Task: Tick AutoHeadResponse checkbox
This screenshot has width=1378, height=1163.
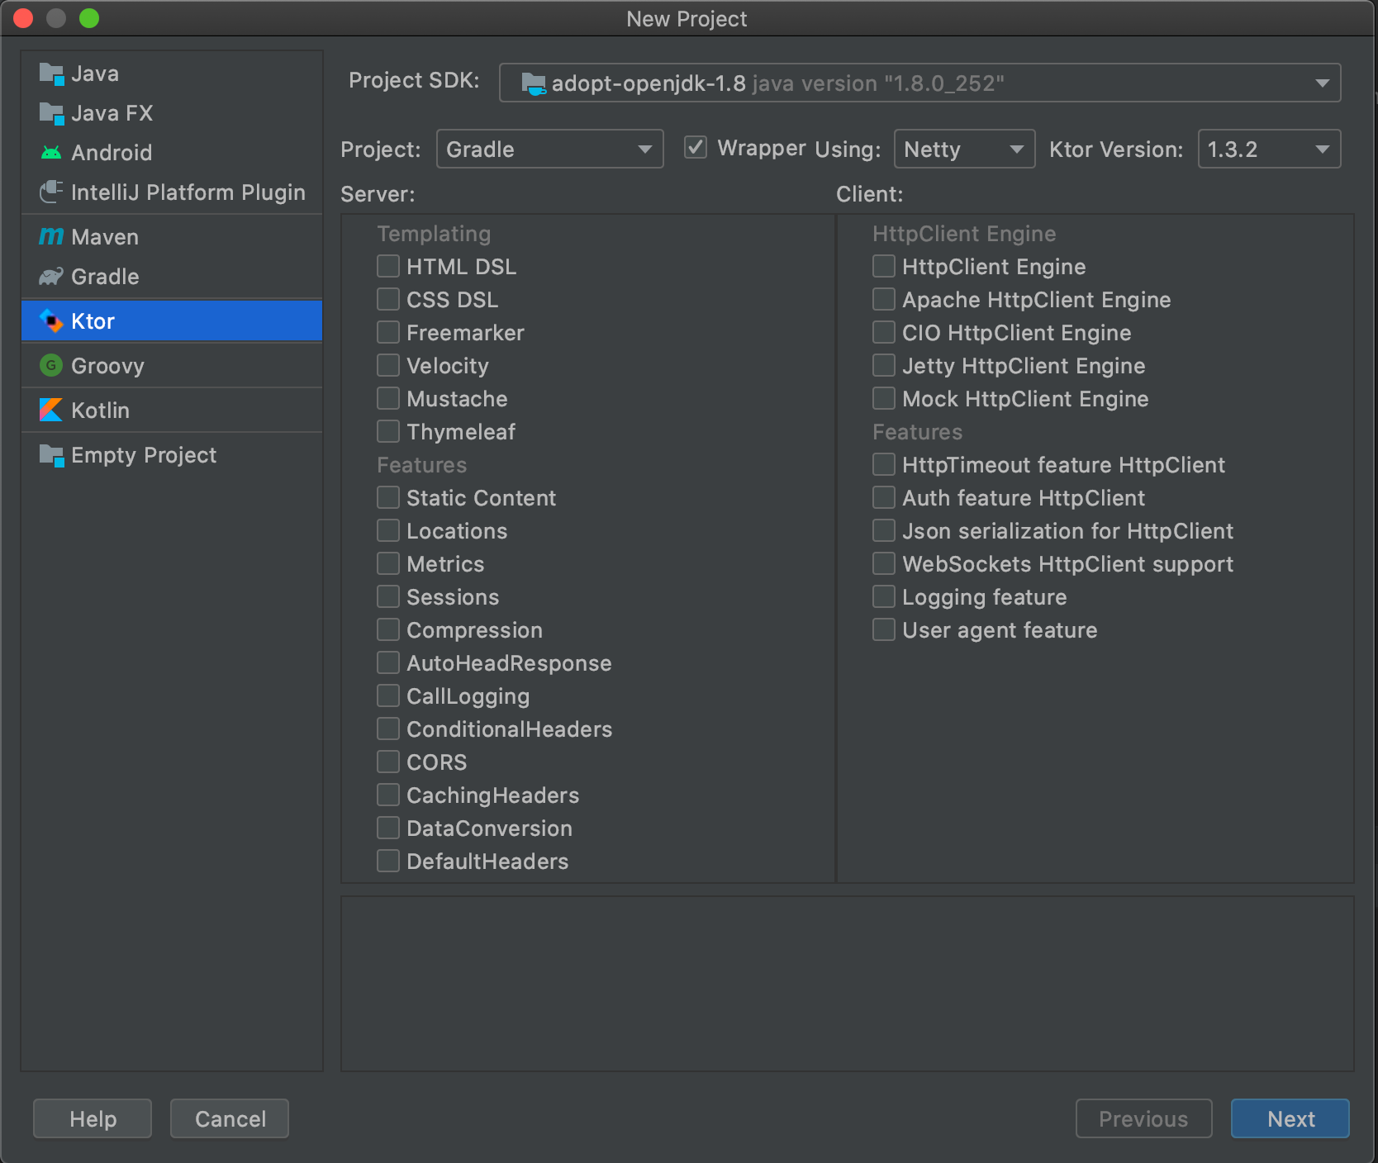Action: click(x=388, y=662)
